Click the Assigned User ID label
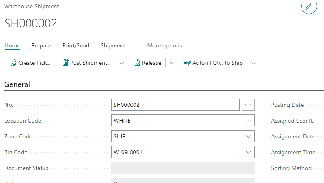 (293, 121)
